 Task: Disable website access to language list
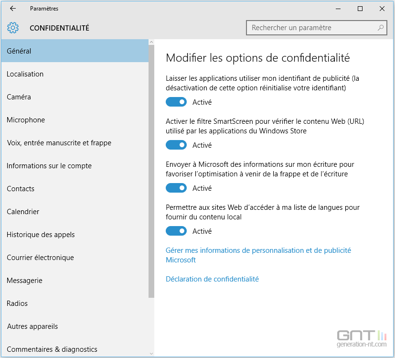coord(176,231)
